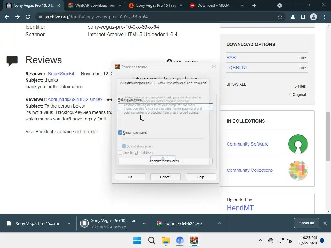Open uploader HenriMT profile
The width and height of the screenshot is (331, 248).
click(x=240, y=208)
